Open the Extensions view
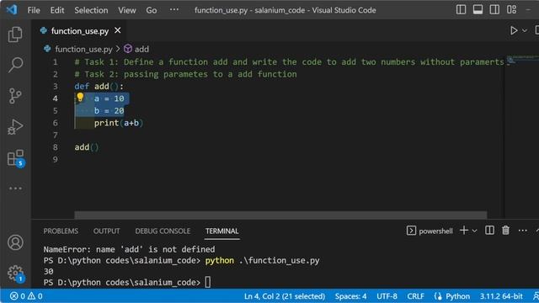Viewport: 539px width, 303px height. [x=16, y=157]
